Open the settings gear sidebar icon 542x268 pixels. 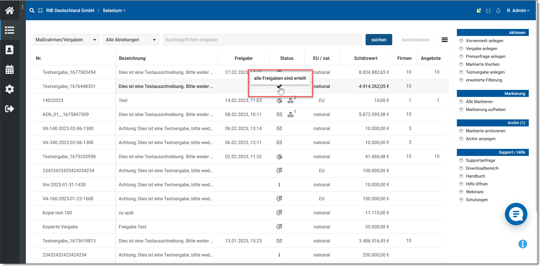click(x=10, y=89)
